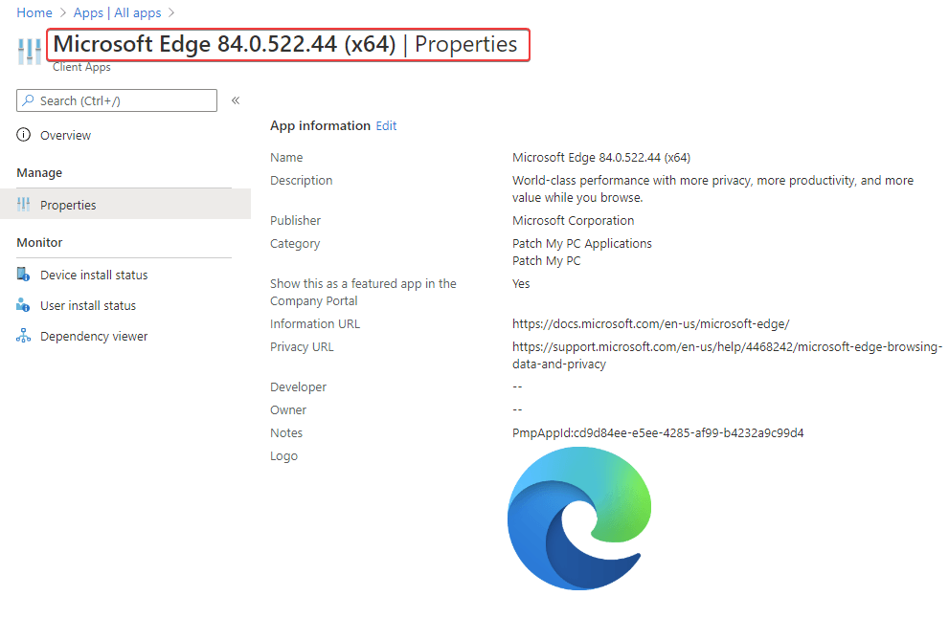Open the Device install status page
The width and height of the screenshot is (949, 618).
[94, 276]
